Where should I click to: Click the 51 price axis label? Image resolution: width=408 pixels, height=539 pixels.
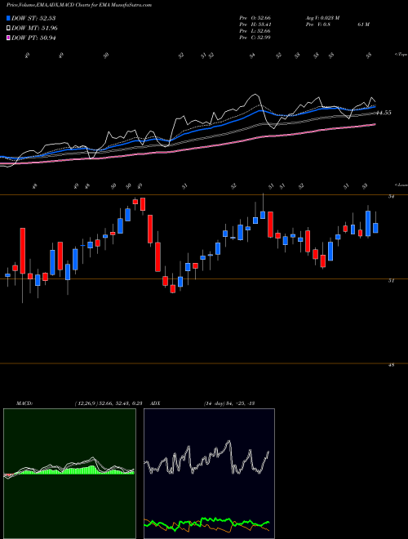click(391, 280)
